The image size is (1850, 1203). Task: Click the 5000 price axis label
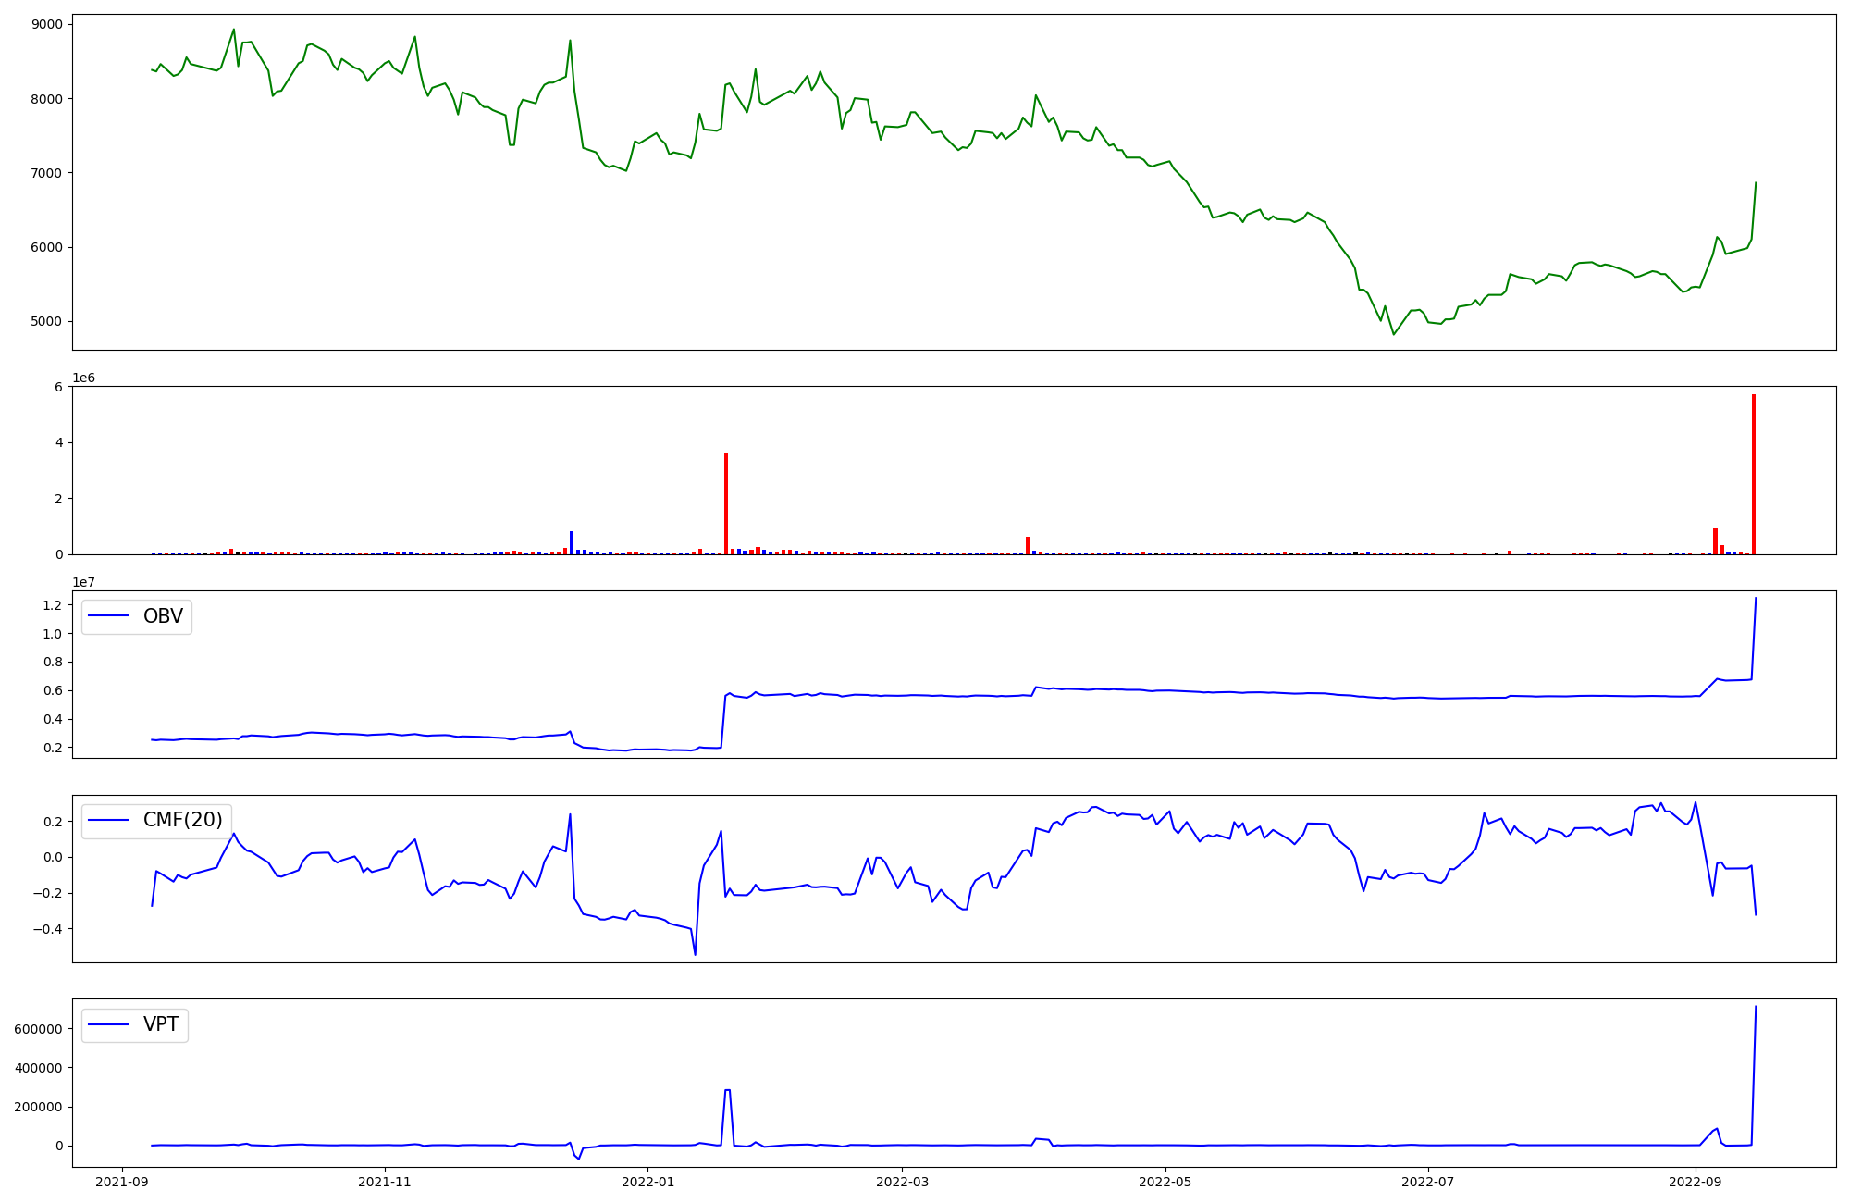(46, 322)
